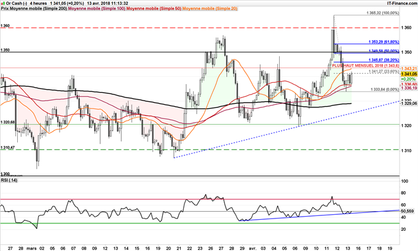Screen dimensions: 418x251
Task: Click the 13 avr. 2018 11:13:32 timestamp
Action: click(108, 3)
